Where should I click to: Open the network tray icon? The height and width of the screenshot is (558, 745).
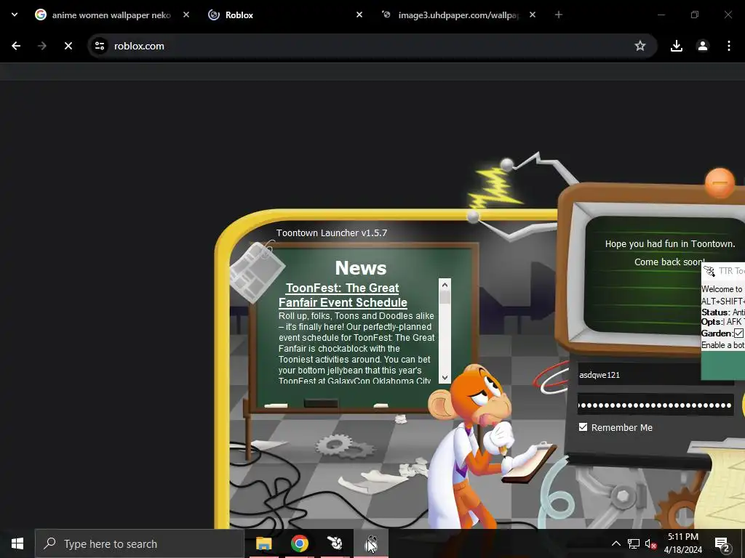pyautogui.click(x=634, y=543)
